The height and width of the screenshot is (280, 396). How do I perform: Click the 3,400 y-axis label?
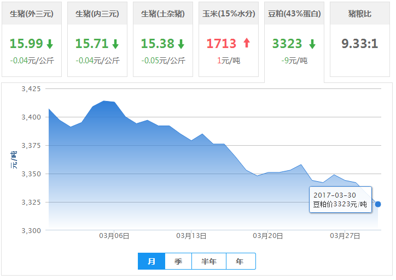click(31, 117)
